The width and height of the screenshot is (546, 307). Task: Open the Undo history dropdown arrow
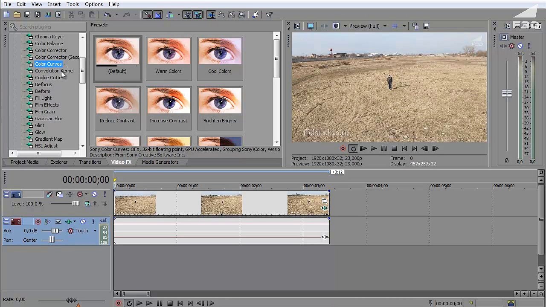pos(116,14)
